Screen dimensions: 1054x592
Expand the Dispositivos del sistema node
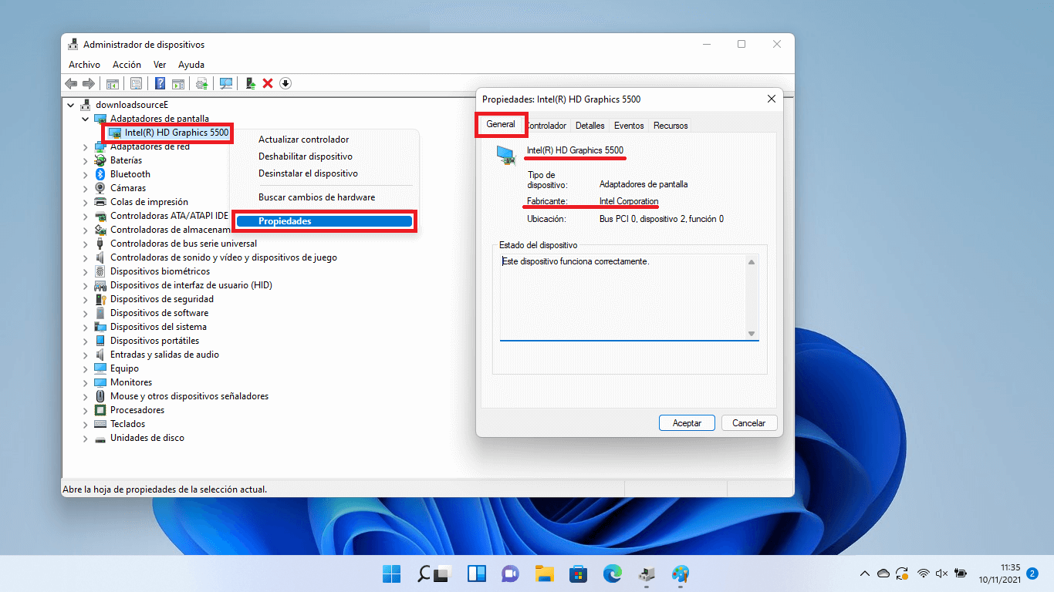86,327
